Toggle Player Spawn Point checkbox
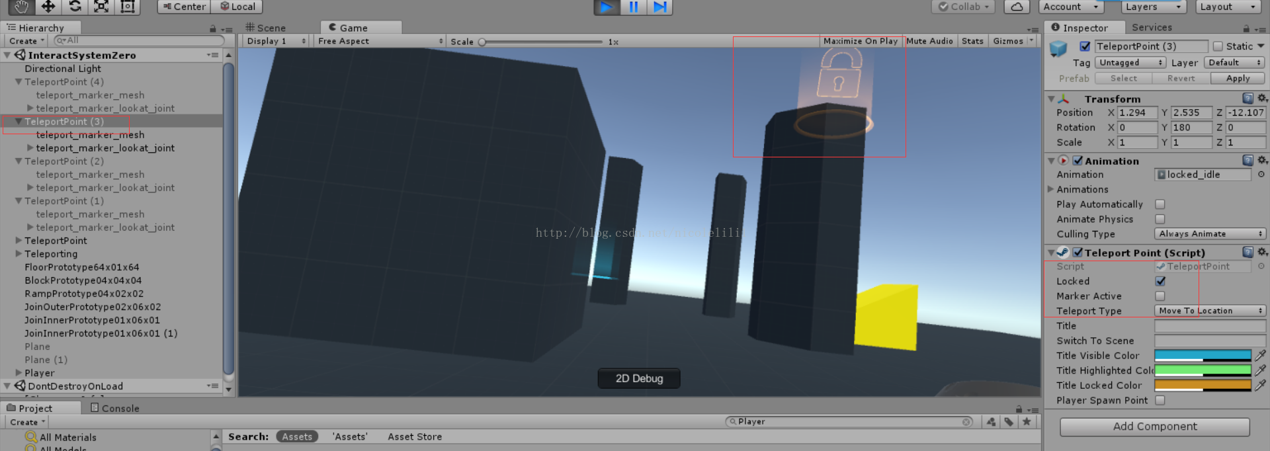 point(1160,400)
